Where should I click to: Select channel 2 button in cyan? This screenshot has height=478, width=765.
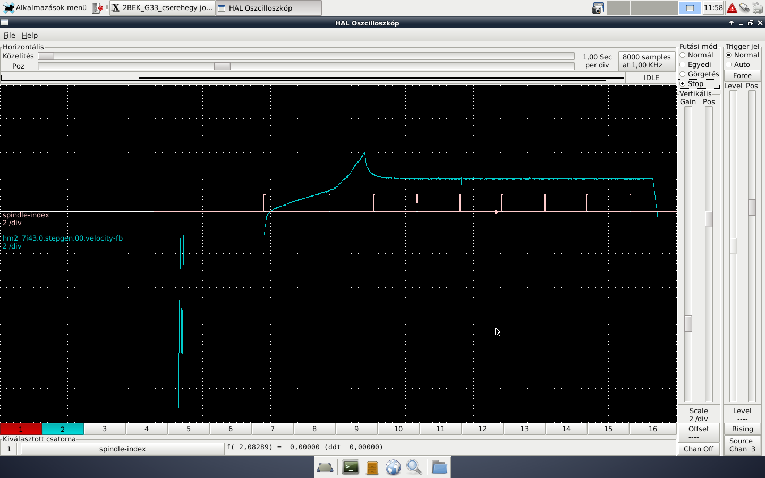point(63,429)
